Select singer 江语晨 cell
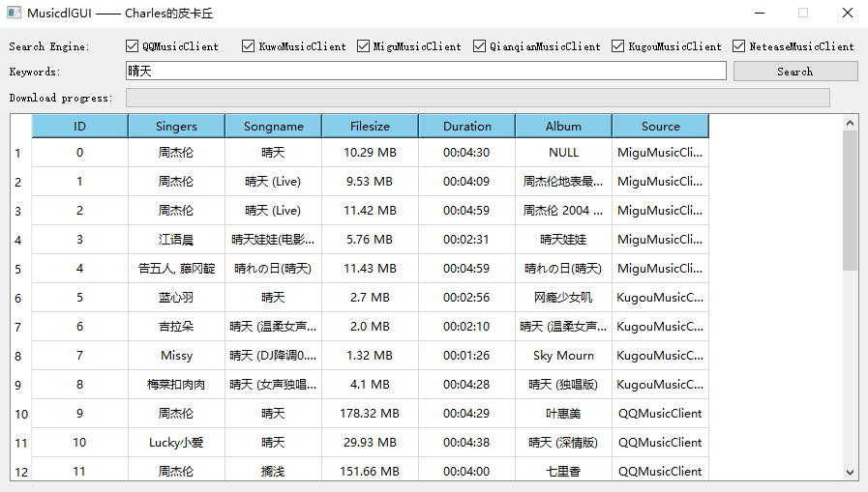Viewport: 868px width, 492px height. [x=176, y=240]
